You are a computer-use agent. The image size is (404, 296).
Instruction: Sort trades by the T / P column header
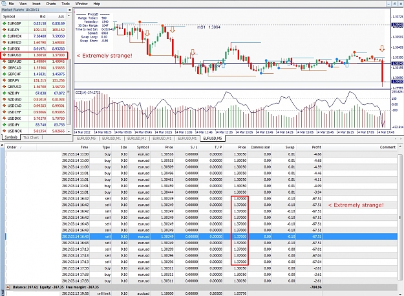coord(218,148)
